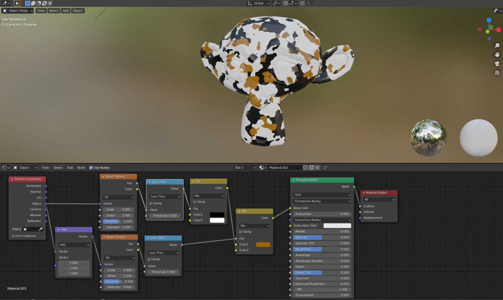Image resolution: width=503 pixels, height=300 pixels.
Task: Toggle fake user shield icon
Action: click(x=306, y=167)
